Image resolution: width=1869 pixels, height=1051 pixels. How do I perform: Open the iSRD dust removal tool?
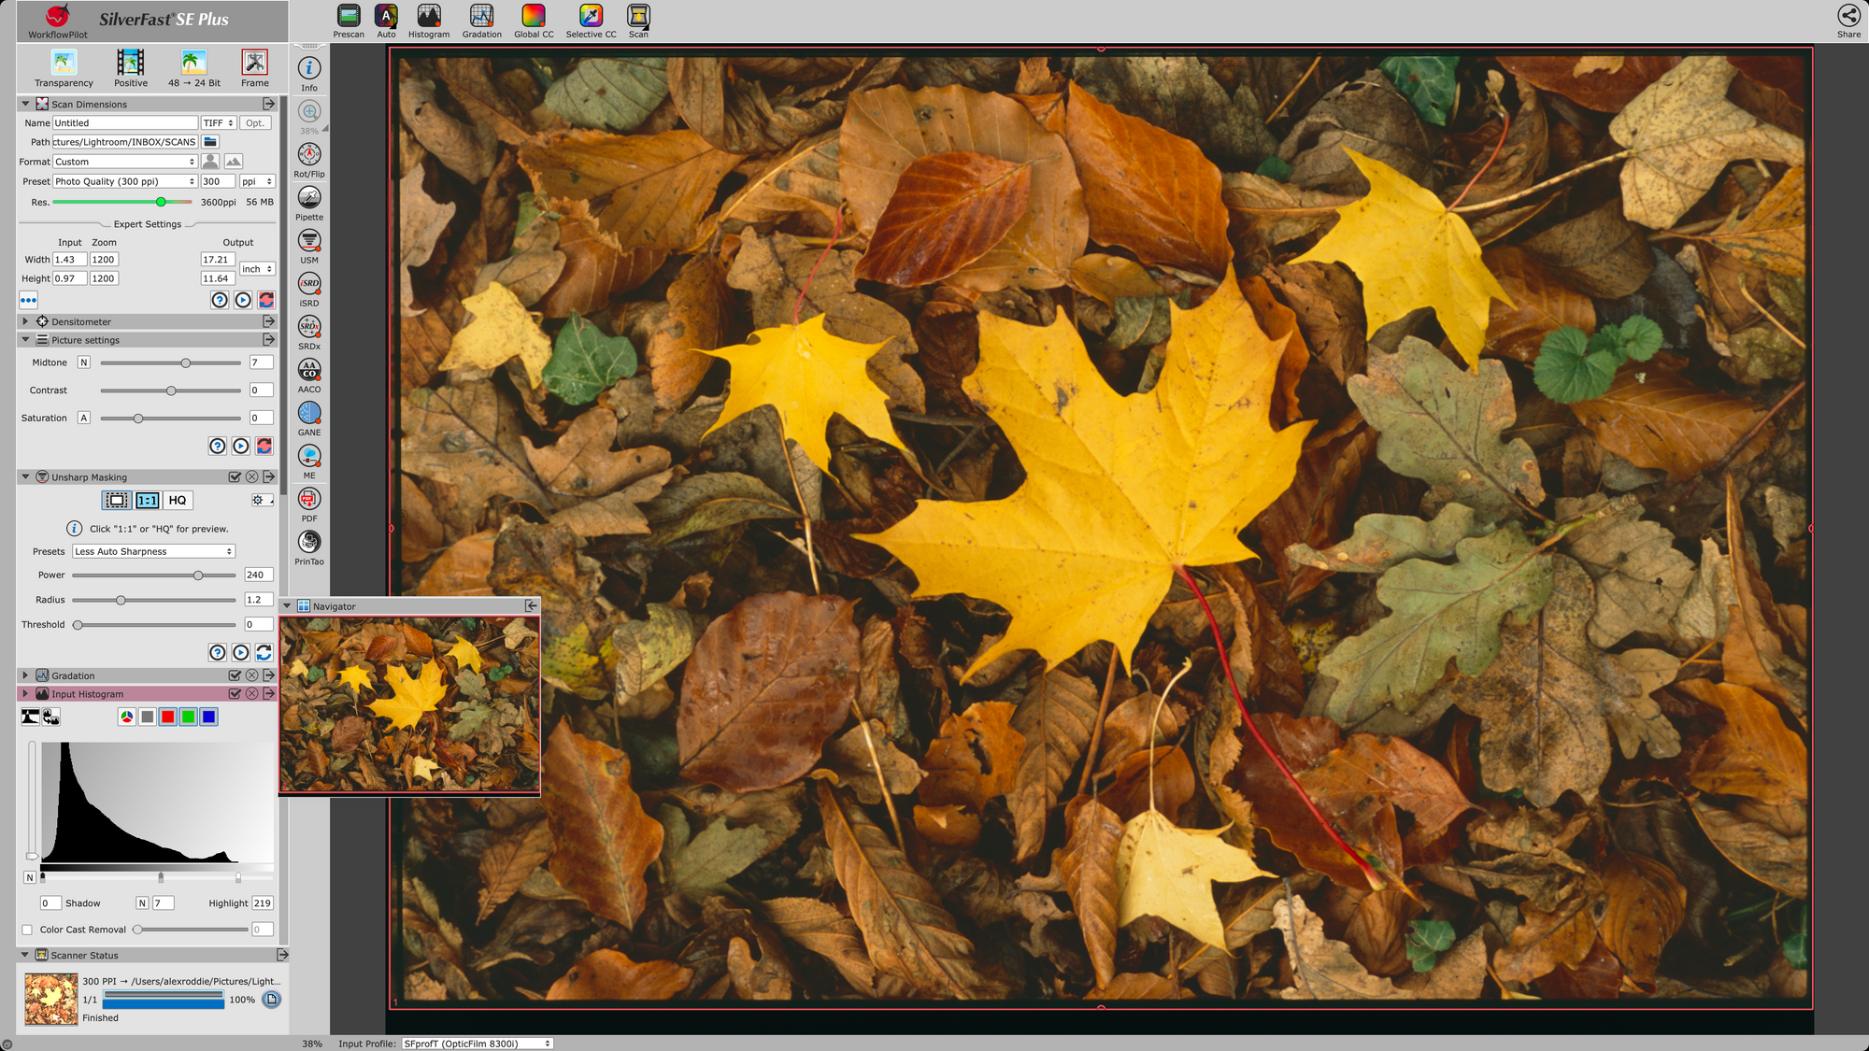click(x=309, y=284)
